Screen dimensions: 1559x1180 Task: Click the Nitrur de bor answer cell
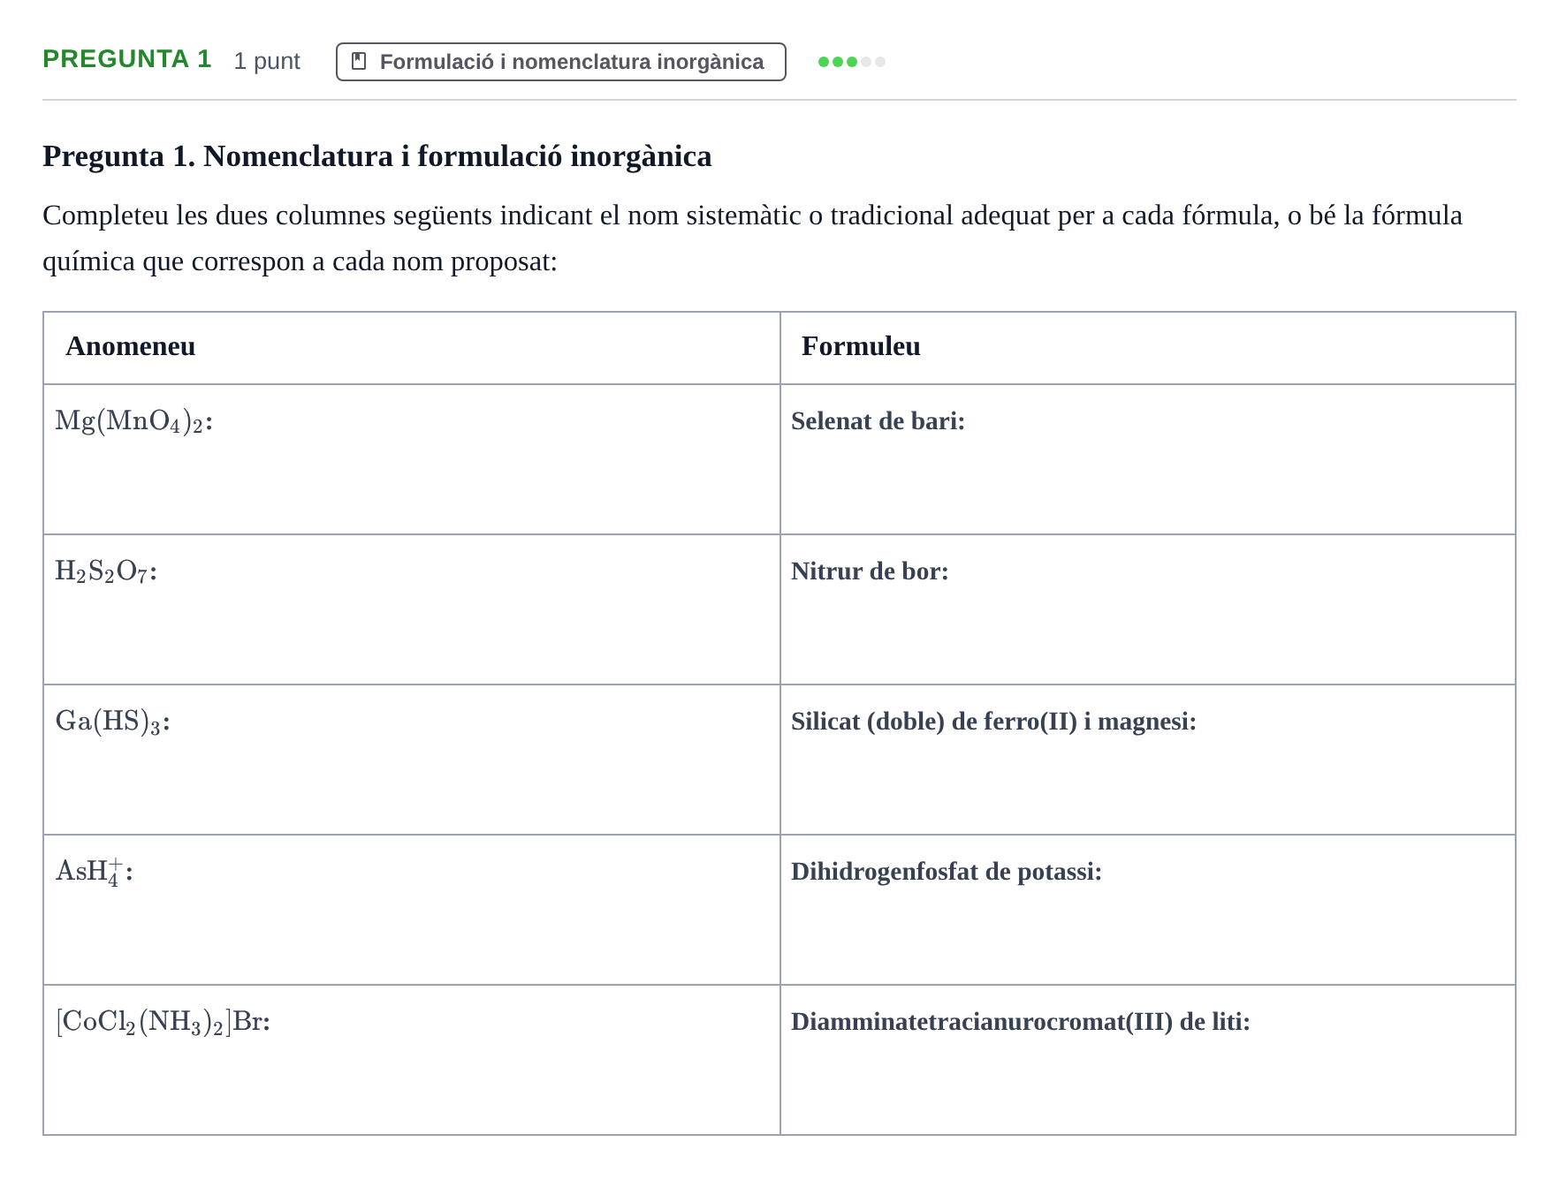click(x=1148, y=609)
